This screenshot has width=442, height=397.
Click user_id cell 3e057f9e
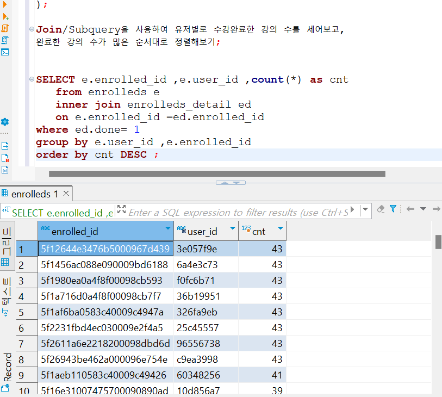(206, 249)
